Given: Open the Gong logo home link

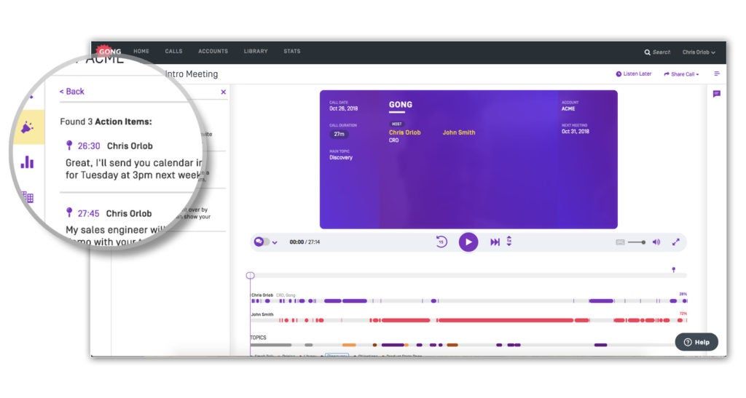Looking at the screenshot, I should 109,51.
